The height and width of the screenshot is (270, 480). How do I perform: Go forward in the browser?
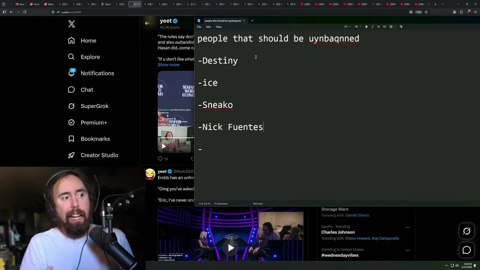(x=18, y=12)
